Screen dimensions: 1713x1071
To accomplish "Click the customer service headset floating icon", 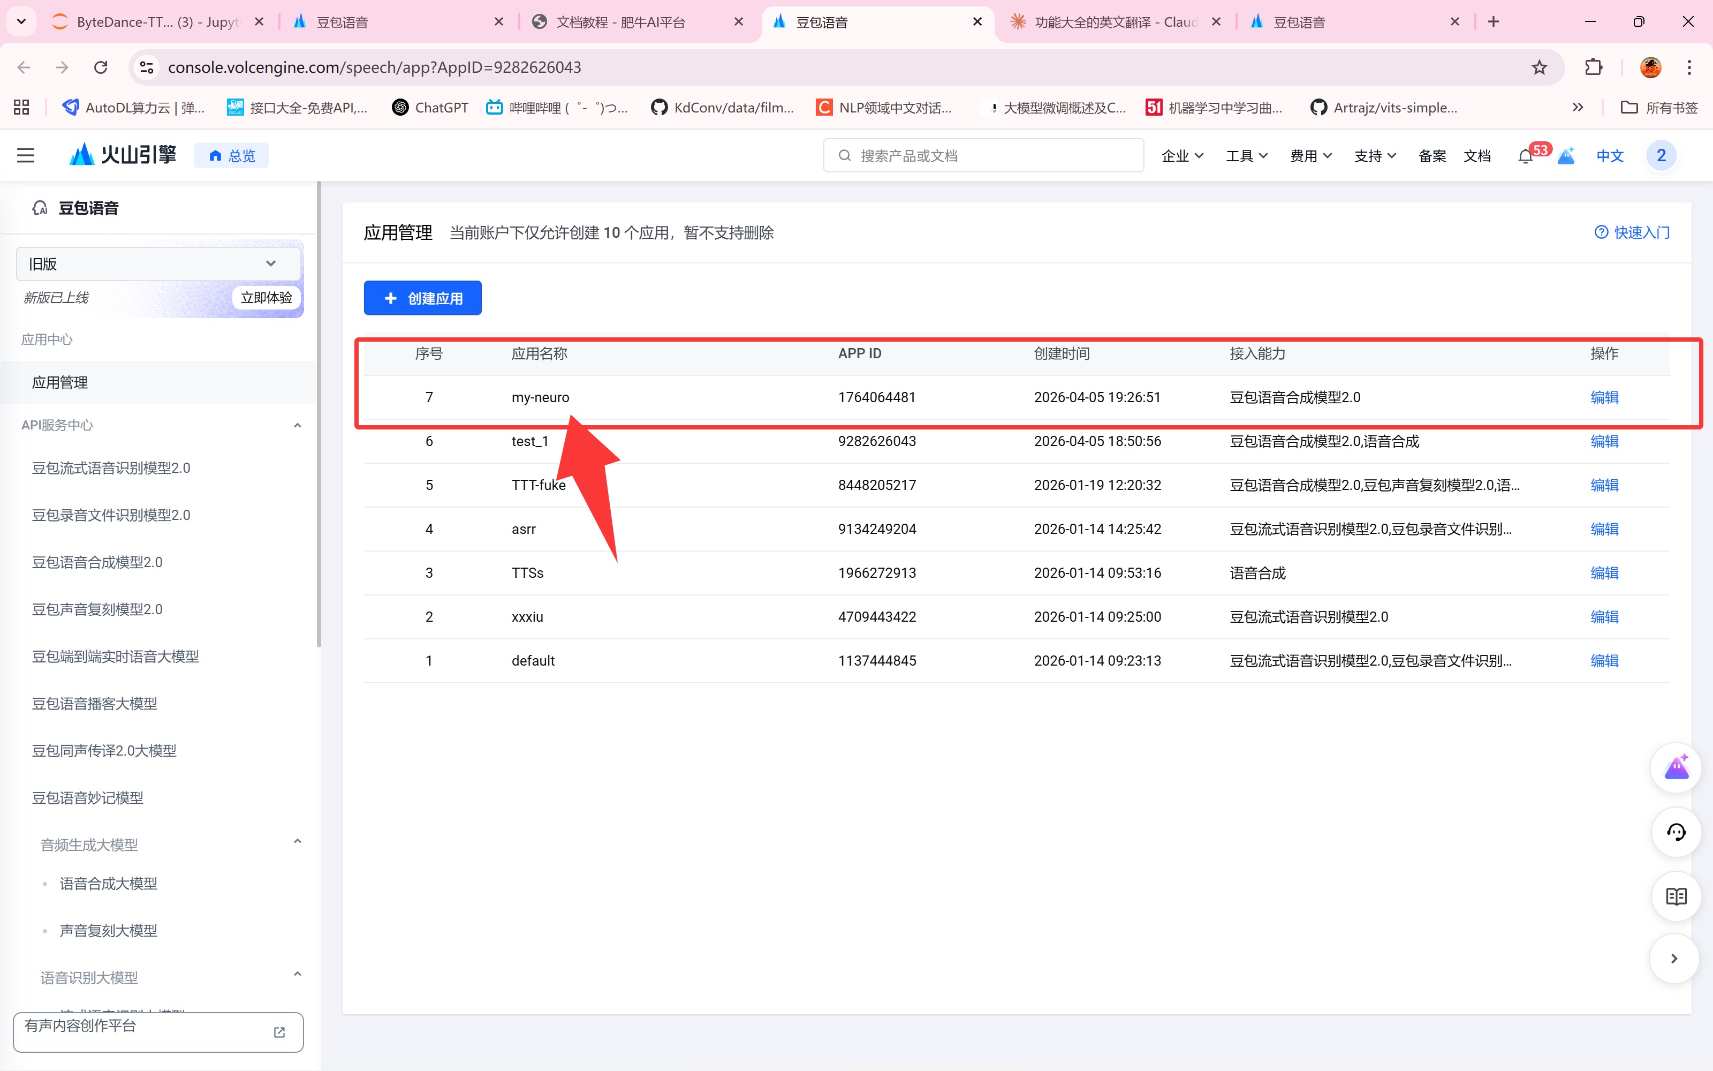I will pos(1676,832).
